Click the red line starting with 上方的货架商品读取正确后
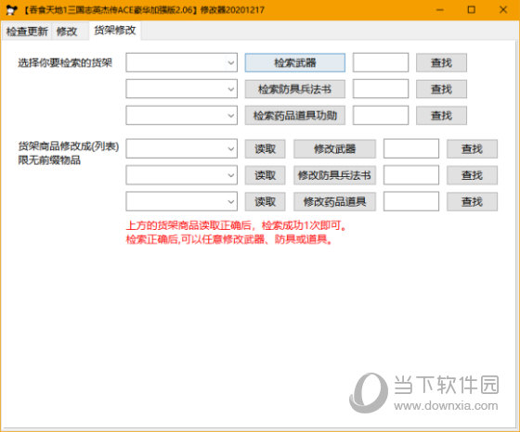The height and width of the screenshot is (432, 520). [x=237, y=226]
